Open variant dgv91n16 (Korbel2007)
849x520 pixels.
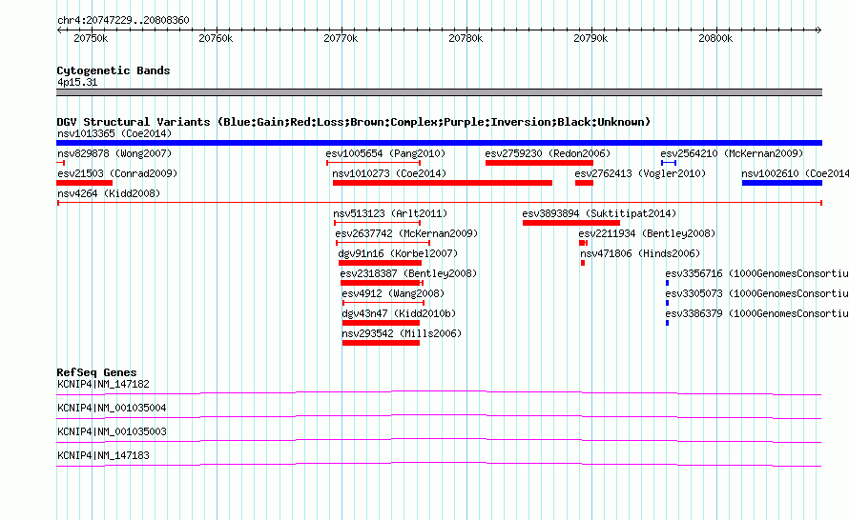pos(398,253)
